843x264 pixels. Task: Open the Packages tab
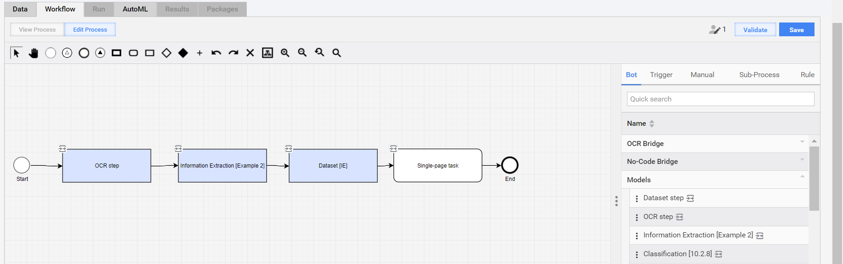222,9
